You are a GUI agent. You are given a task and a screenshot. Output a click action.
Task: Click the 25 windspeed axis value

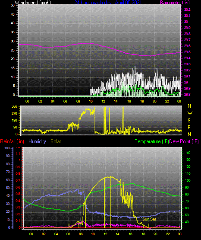coord(13,50)
